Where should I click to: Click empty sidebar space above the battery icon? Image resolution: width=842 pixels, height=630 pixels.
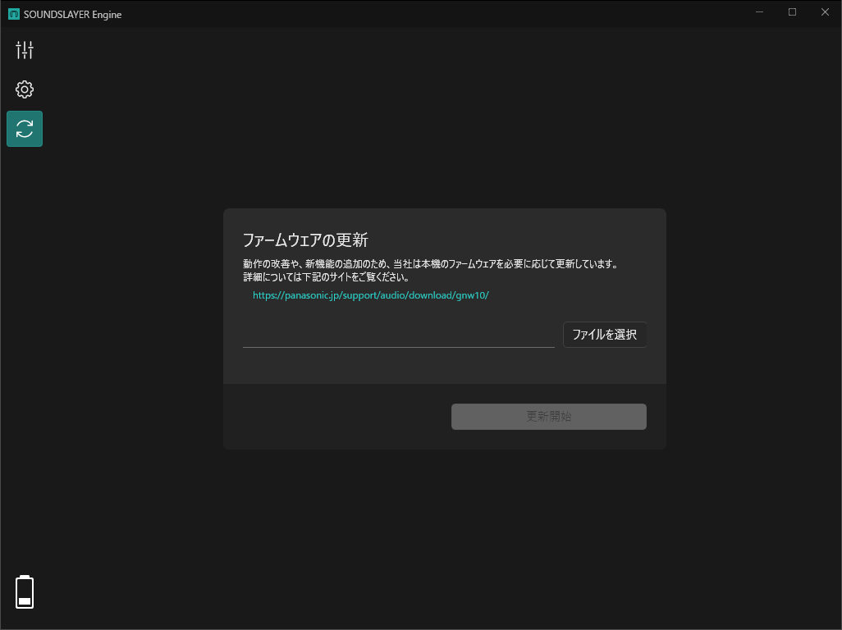point(25,369)
